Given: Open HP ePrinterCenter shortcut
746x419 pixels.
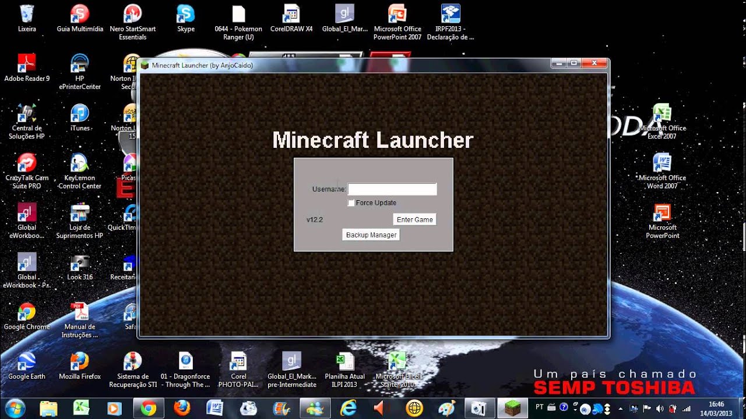Looking at the screenshot, I should [x=80, y=72].
